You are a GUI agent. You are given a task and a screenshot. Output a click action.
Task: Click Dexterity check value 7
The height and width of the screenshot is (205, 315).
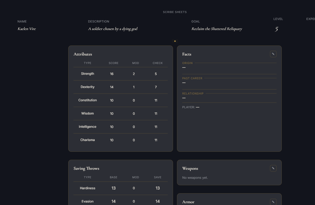click(x=156, y=87)
